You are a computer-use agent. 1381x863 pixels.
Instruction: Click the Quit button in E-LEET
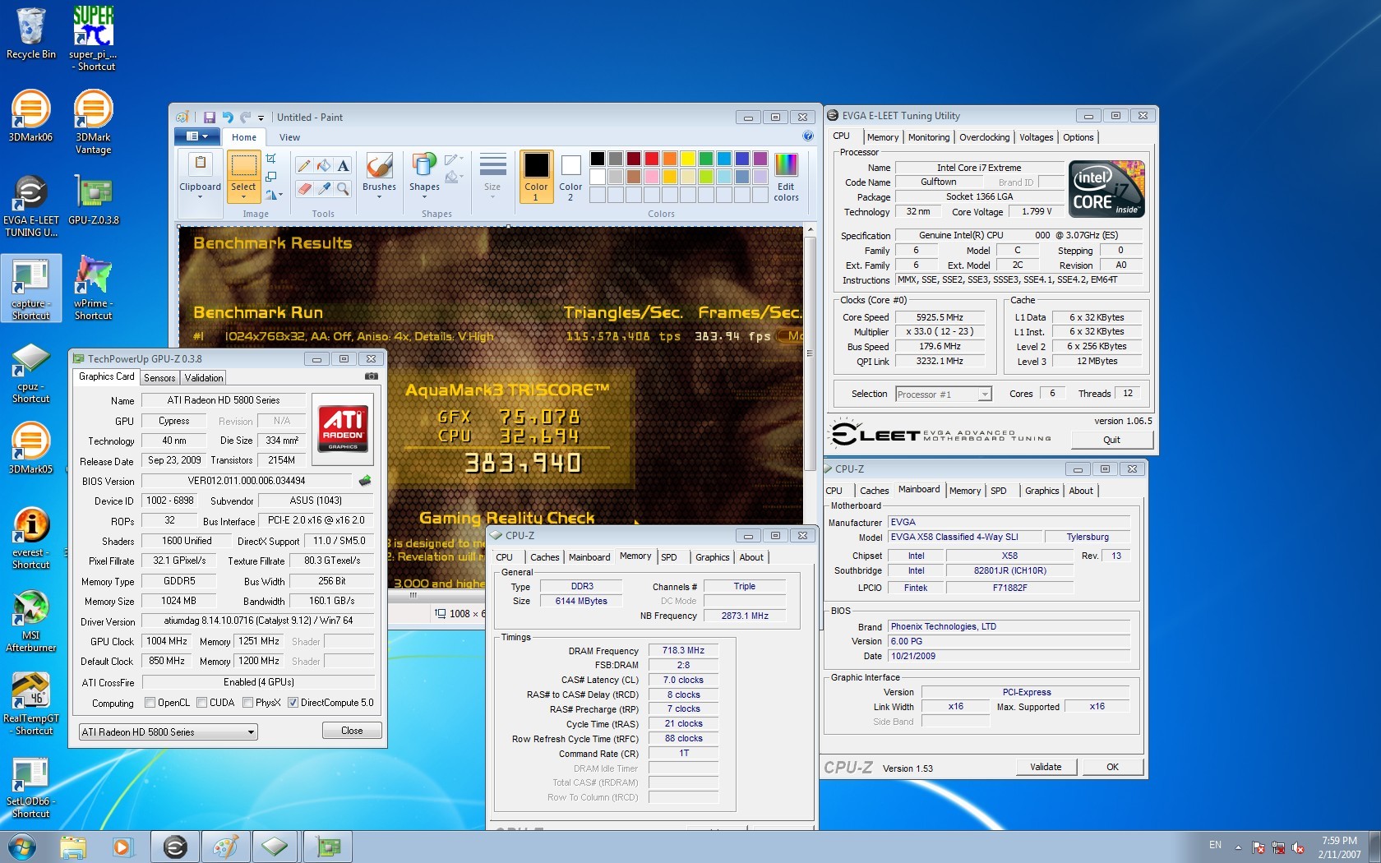tap(1111, 440)
